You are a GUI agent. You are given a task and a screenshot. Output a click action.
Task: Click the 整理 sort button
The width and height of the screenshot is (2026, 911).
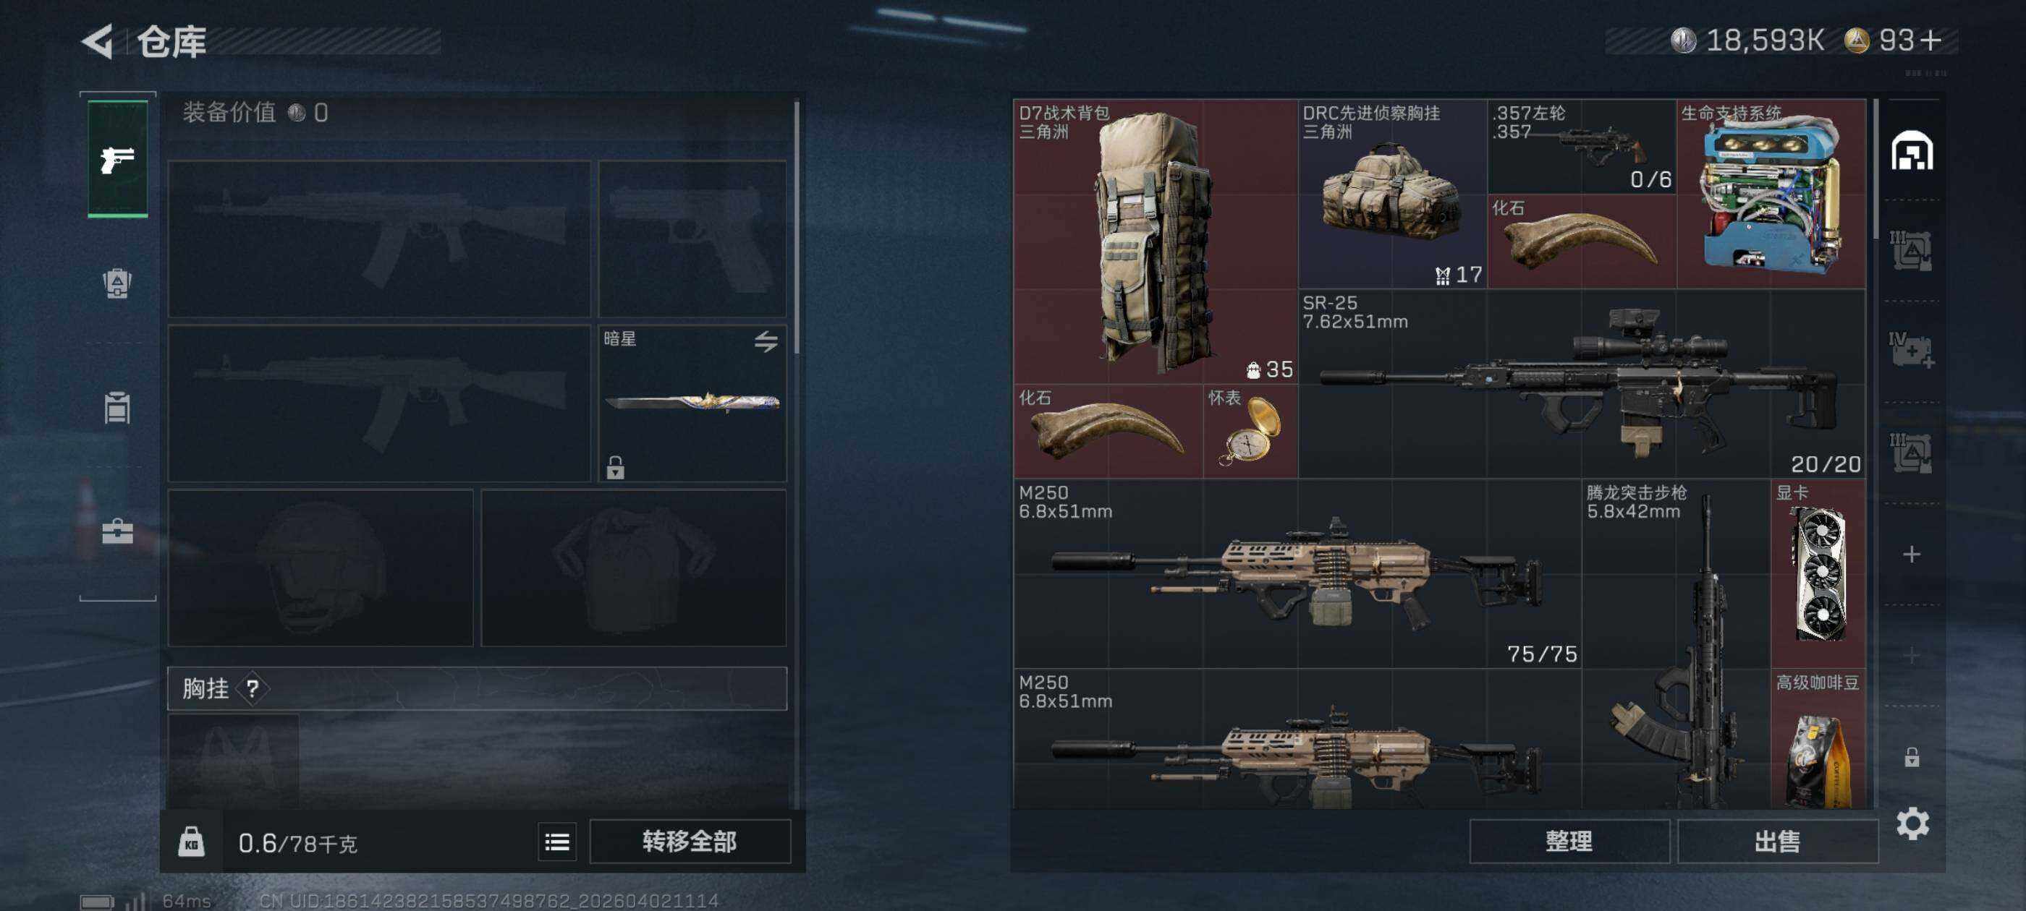[x=1569, y=842]
